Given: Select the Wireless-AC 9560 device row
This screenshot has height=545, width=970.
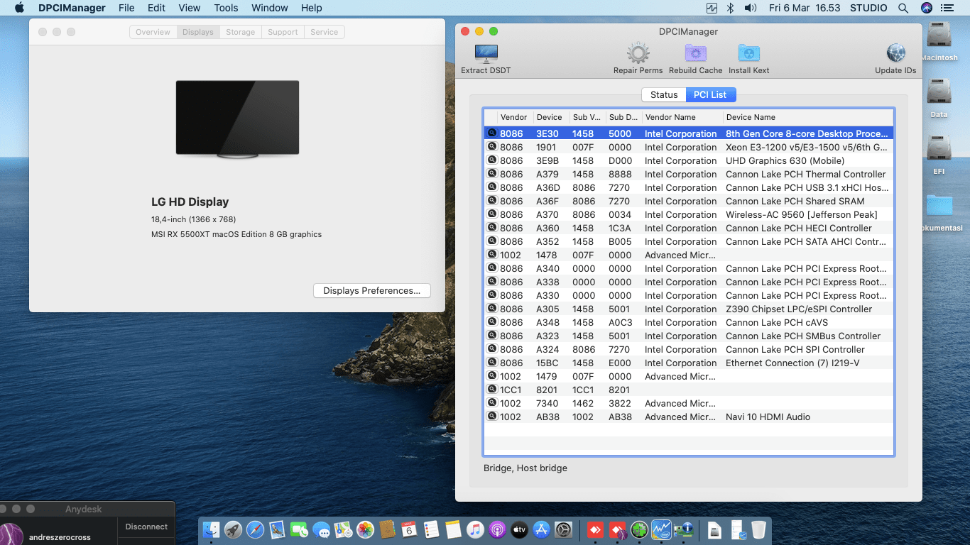Looking at the screenshot, I should [x=801, y=214].
